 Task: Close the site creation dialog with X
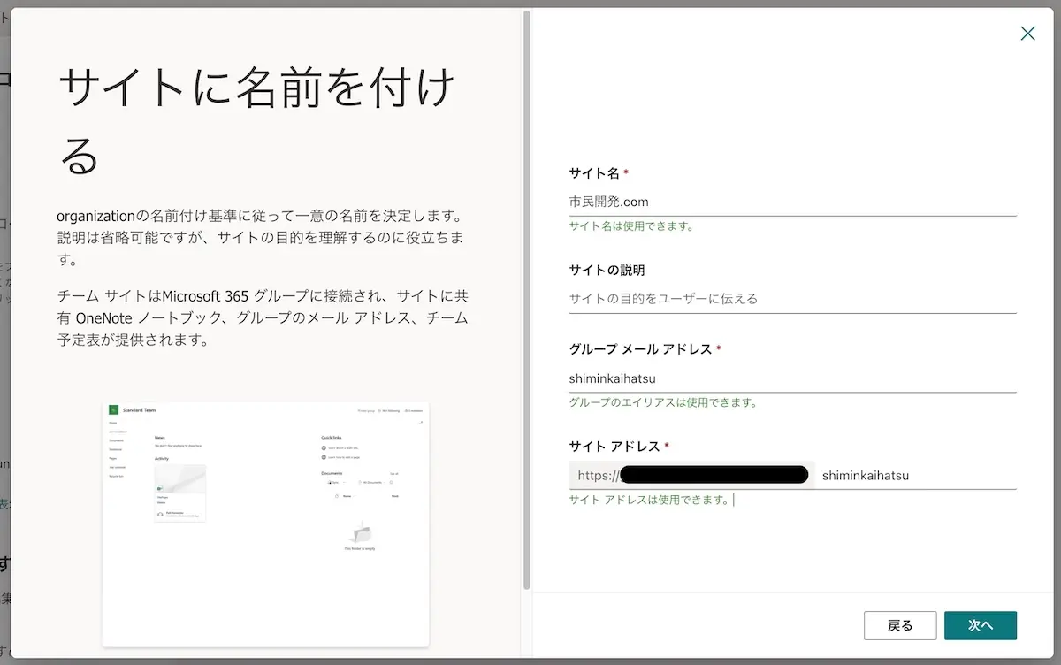pos(1027,34)
